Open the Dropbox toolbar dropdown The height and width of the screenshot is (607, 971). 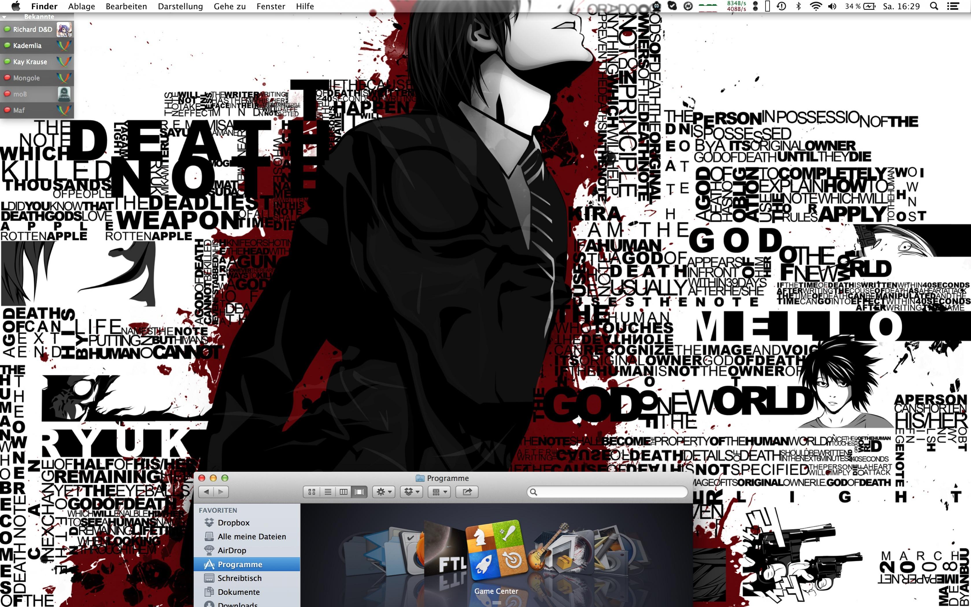(412, 492)
